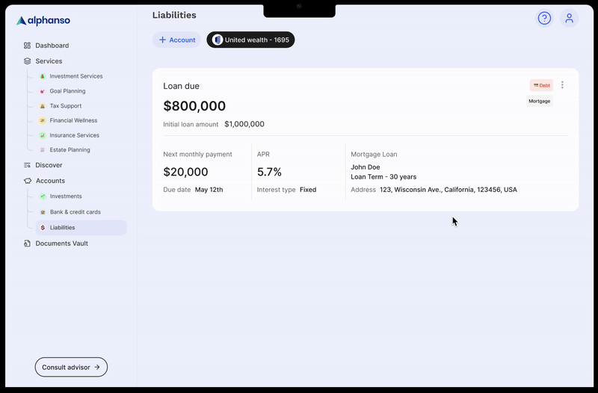Click the May 12th due date
This screenshot has height=393, width=598.
click(209, 190)
